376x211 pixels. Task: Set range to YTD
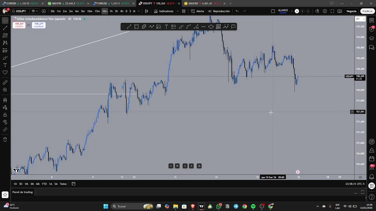44,184
